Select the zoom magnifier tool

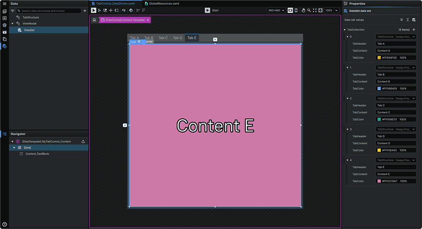(x=309, y=10)
